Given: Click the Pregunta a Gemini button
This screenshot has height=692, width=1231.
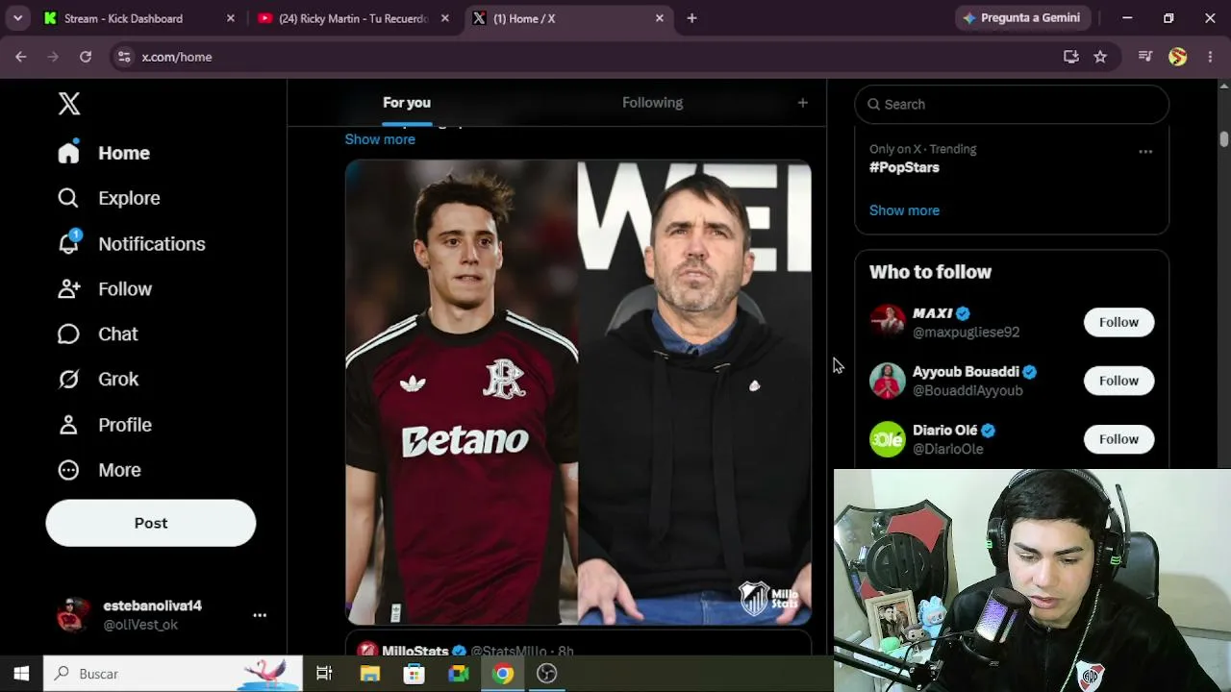Looking at the screenshot, I should point(1021,18).
